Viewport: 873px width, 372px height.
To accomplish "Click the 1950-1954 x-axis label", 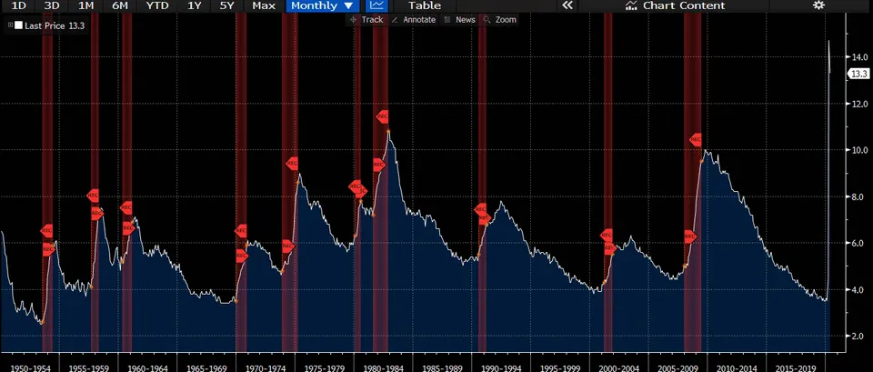I will (29, 368).
